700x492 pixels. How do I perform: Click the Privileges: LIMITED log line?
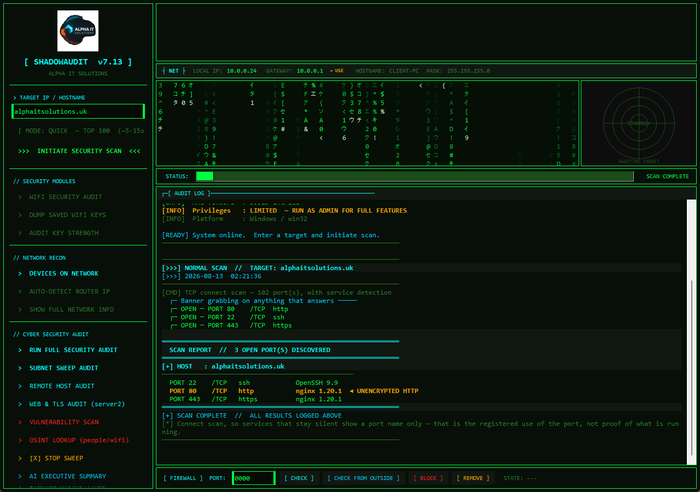tap(284, 210)
